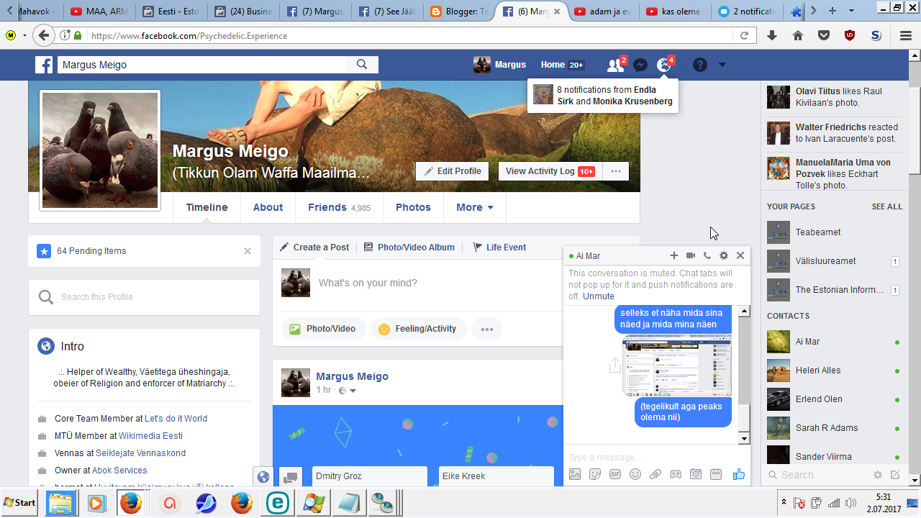The image size is (921, 518).
Task: Click the Photo/Video button
Action: [324, 330]
